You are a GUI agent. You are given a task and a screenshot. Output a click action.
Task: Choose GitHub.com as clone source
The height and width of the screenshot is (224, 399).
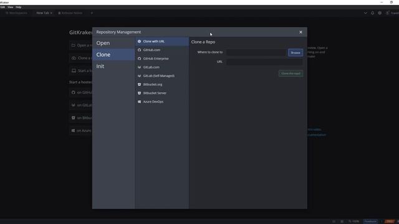click(x=162, y=50)
